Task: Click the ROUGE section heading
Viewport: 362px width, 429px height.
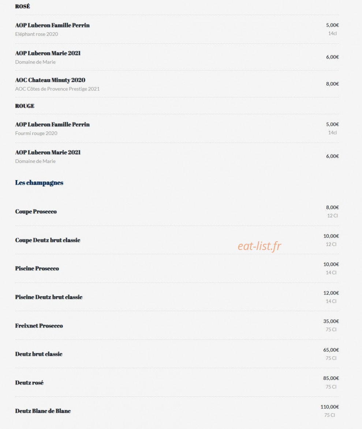Action: tap(25, 106)
